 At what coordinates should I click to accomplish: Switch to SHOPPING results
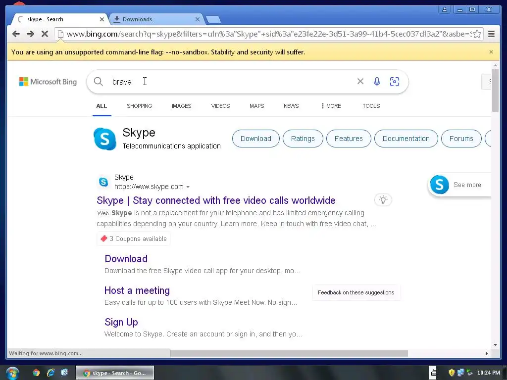click(x=139, y=106)
